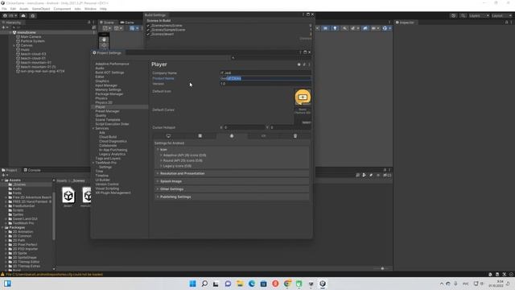This screenshot has height=290, width=515.
Task: Toggle SampleScene checkbox in Build Settings
Action: click(148, 30)
